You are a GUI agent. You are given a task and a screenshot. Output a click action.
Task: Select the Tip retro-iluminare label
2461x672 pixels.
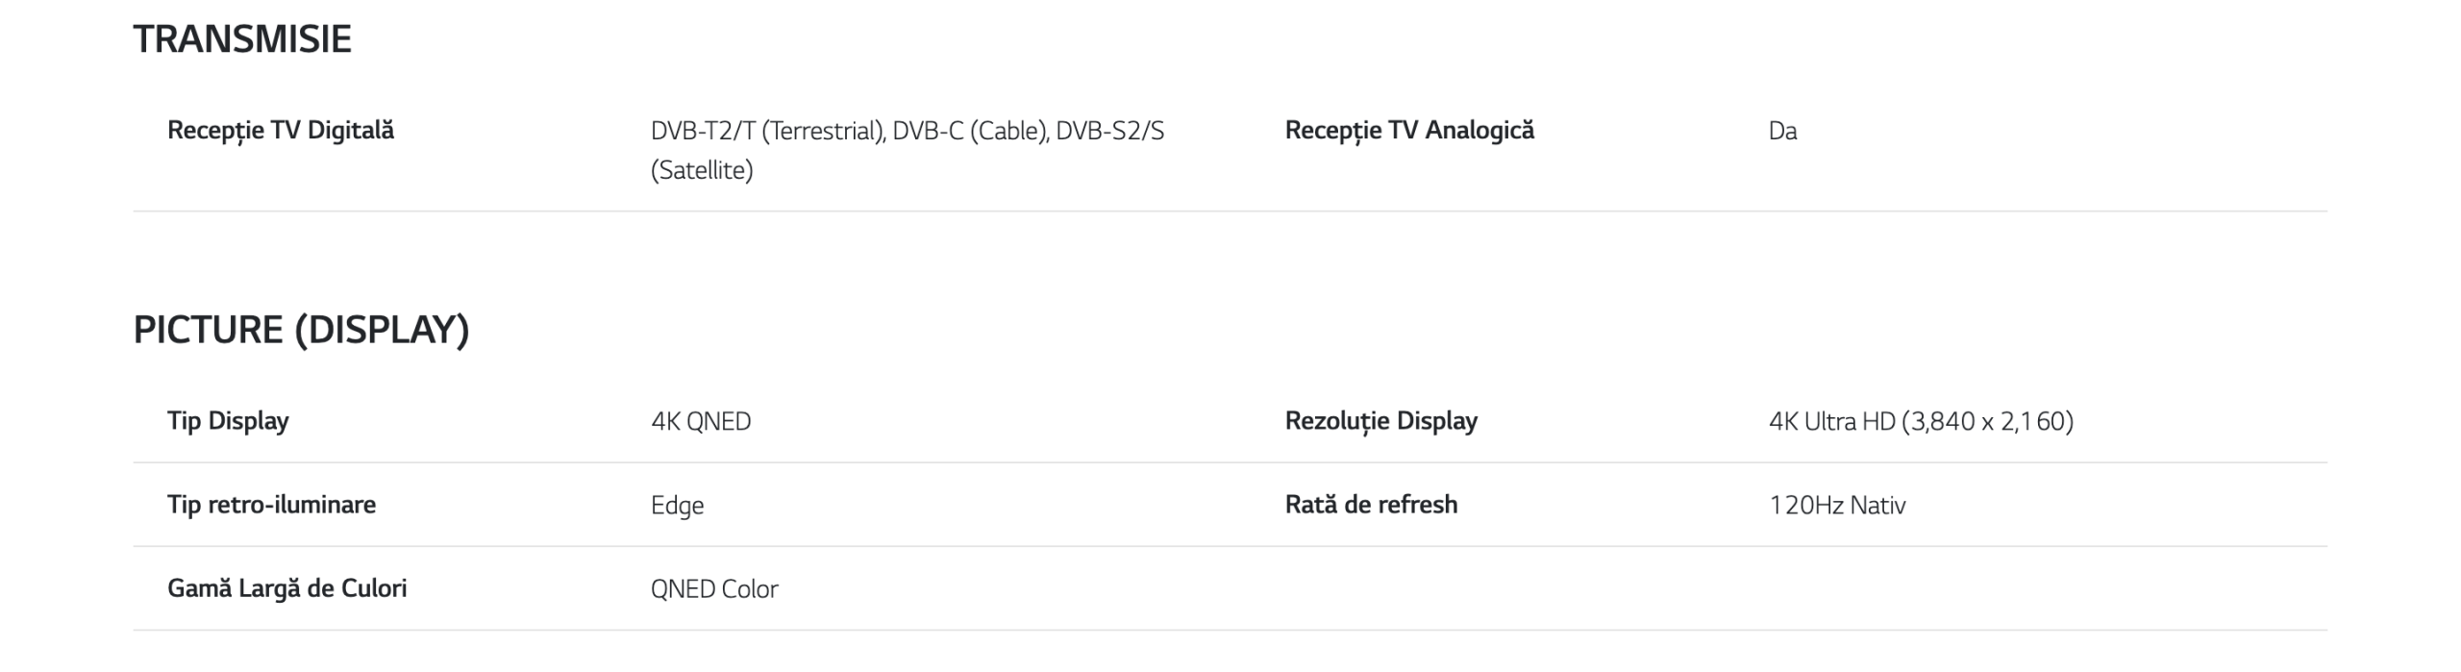pyautogui.click(x=271, y=505)
